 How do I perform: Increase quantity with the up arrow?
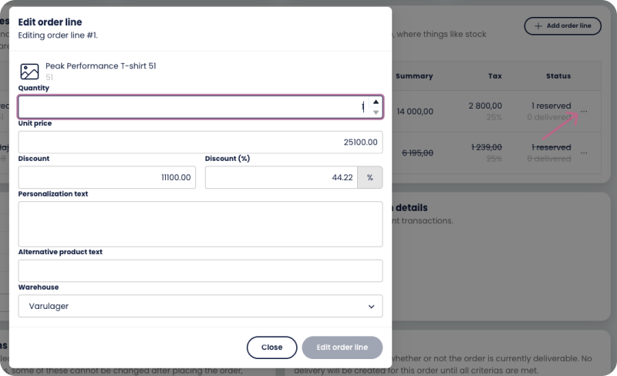pyautogui.click(x=376, y=102)
